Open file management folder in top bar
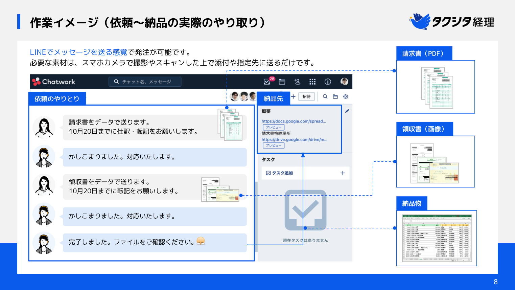The height and width of the screenshot is (290, 515). pyautogui.click(x=282, y=82)
